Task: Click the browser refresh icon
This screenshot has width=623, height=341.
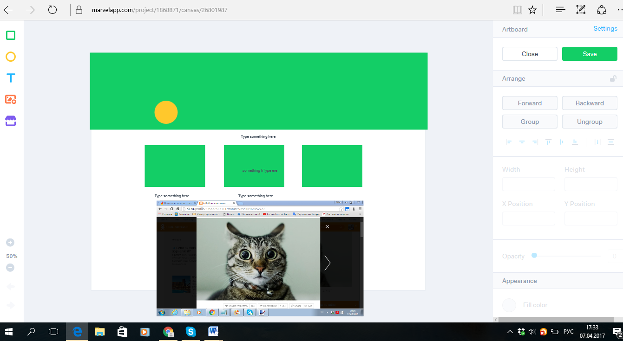Action: (x=52, y=10)
